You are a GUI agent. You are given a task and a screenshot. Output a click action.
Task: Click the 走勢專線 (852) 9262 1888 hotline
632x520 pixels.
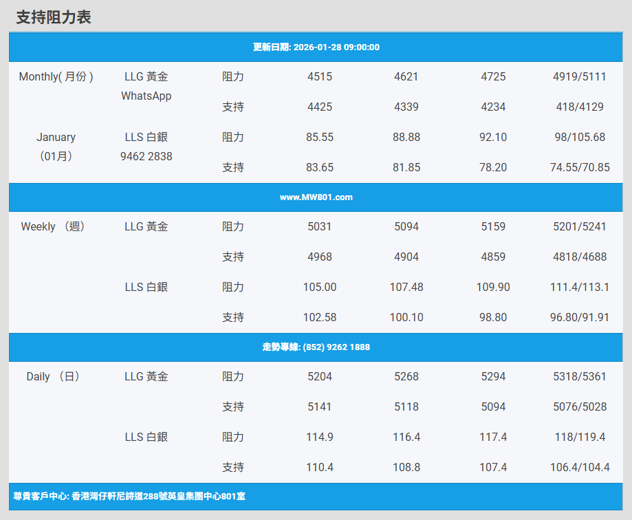point(316,347)
